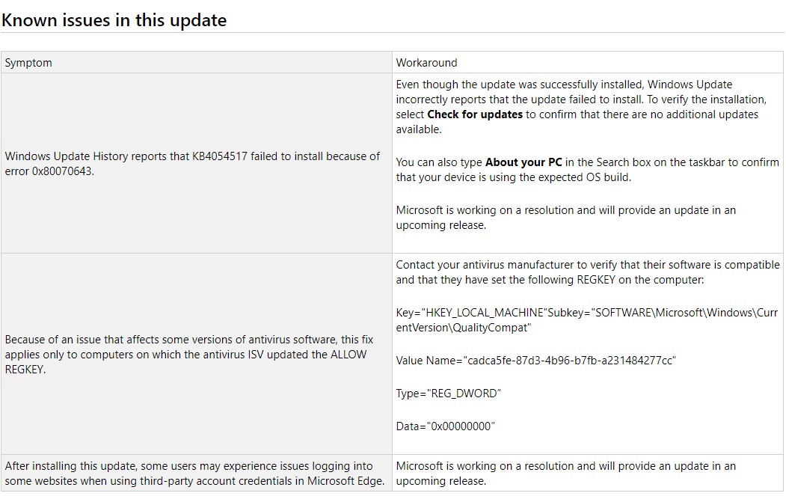Click the error 0x80070643 text
The height and width of the screenshot is (496, 786).
49,171
